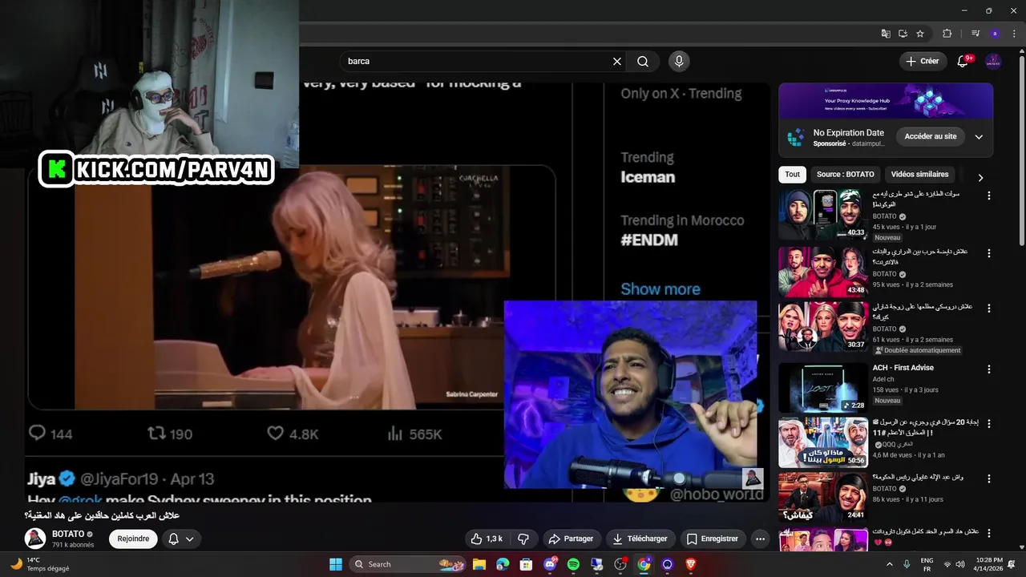Open options menu for first BOTATO suggested video
The image size is (1026, 577).
point(988,196)
